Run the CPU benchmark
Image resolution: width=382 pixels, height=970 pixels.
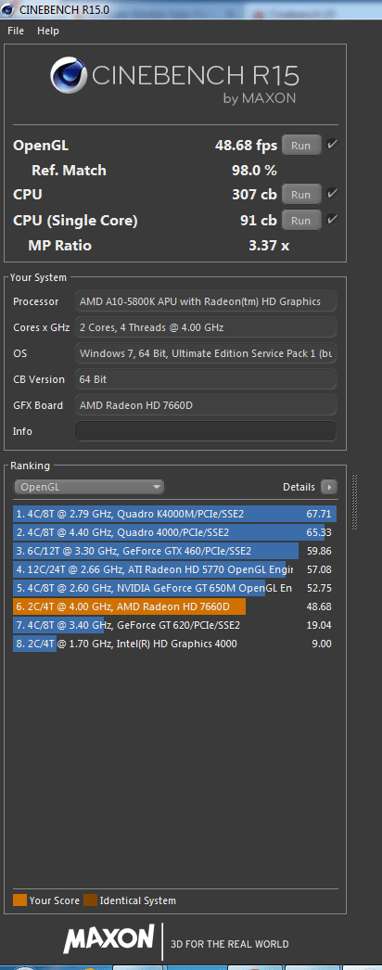[301, 194]
